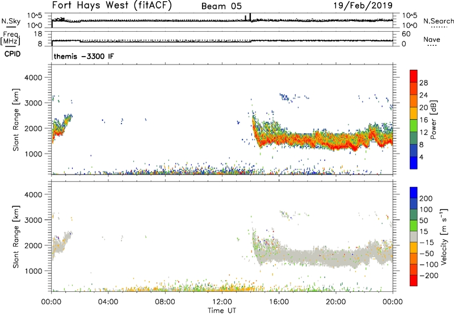Click the "Velocity [m s⁻¹]" color bar label

[444, 236]
